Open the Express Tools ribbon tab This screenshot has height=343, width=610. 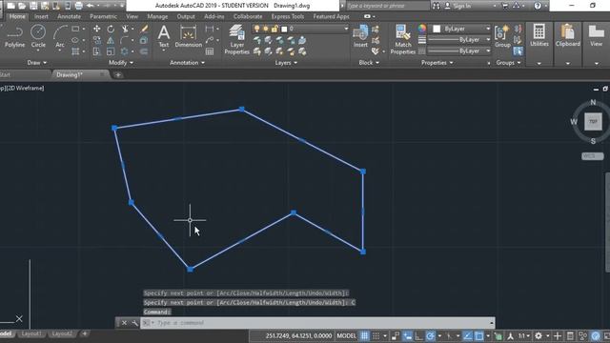(288, 17)
